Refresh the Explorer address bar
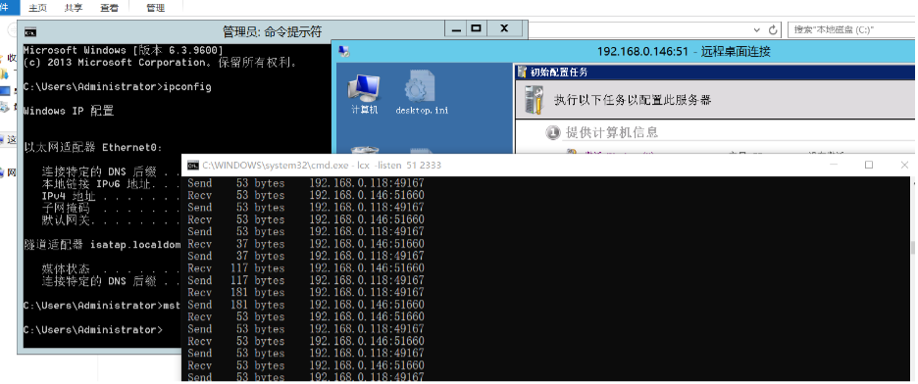This screenshot has width=918, height=384. click(773, 29)
